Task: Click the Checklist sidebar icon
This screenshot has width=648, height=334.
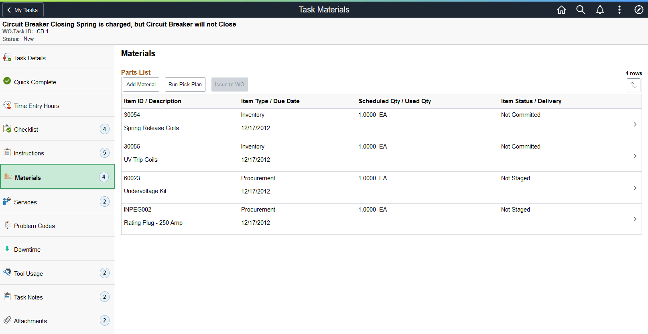Action: click(7, 129)
